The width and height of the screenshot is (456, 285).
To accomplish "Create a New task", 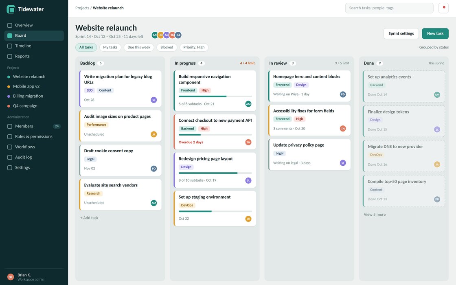I will pyautogui.click(x=435, y=34).
